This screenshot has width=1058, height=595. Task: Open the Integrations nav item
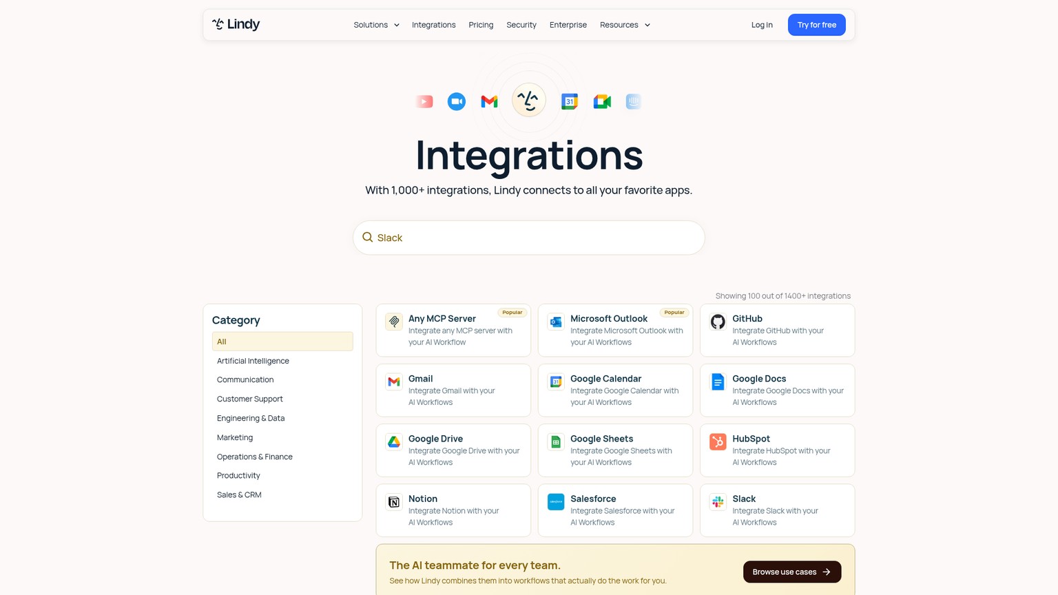pyautogui.click(x=434, y=25)
